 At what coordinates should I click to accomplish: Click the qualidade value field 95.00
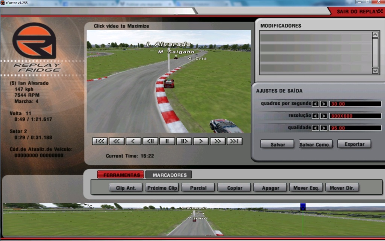pos(355,128)
